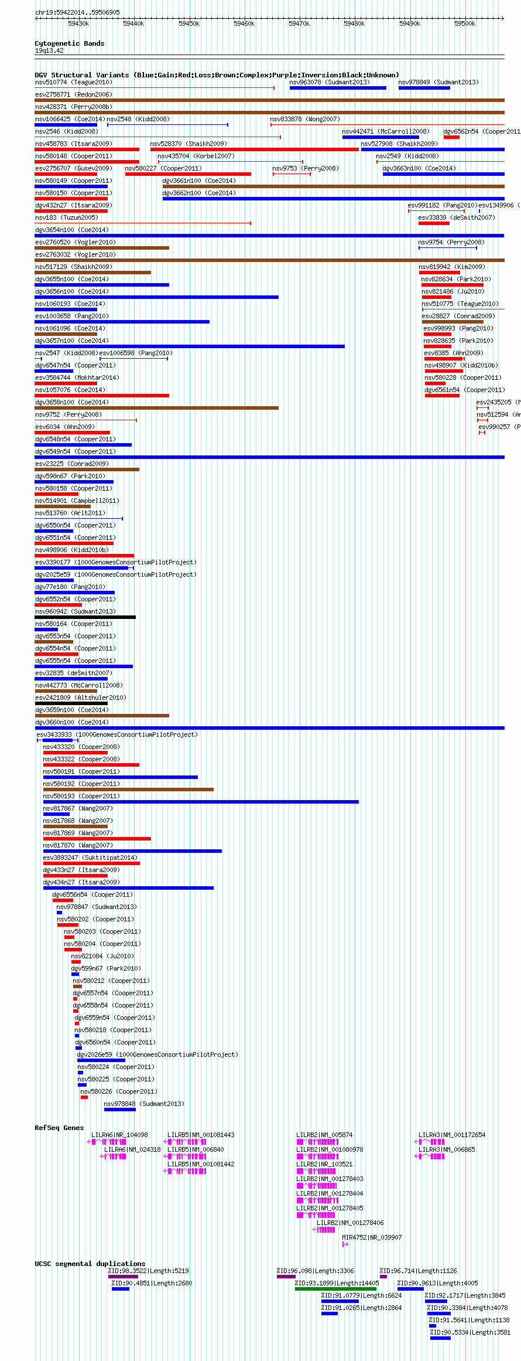Open esv23225 (Conrad2009) variant
The image size is (521, 1361).
pos(72,464)
